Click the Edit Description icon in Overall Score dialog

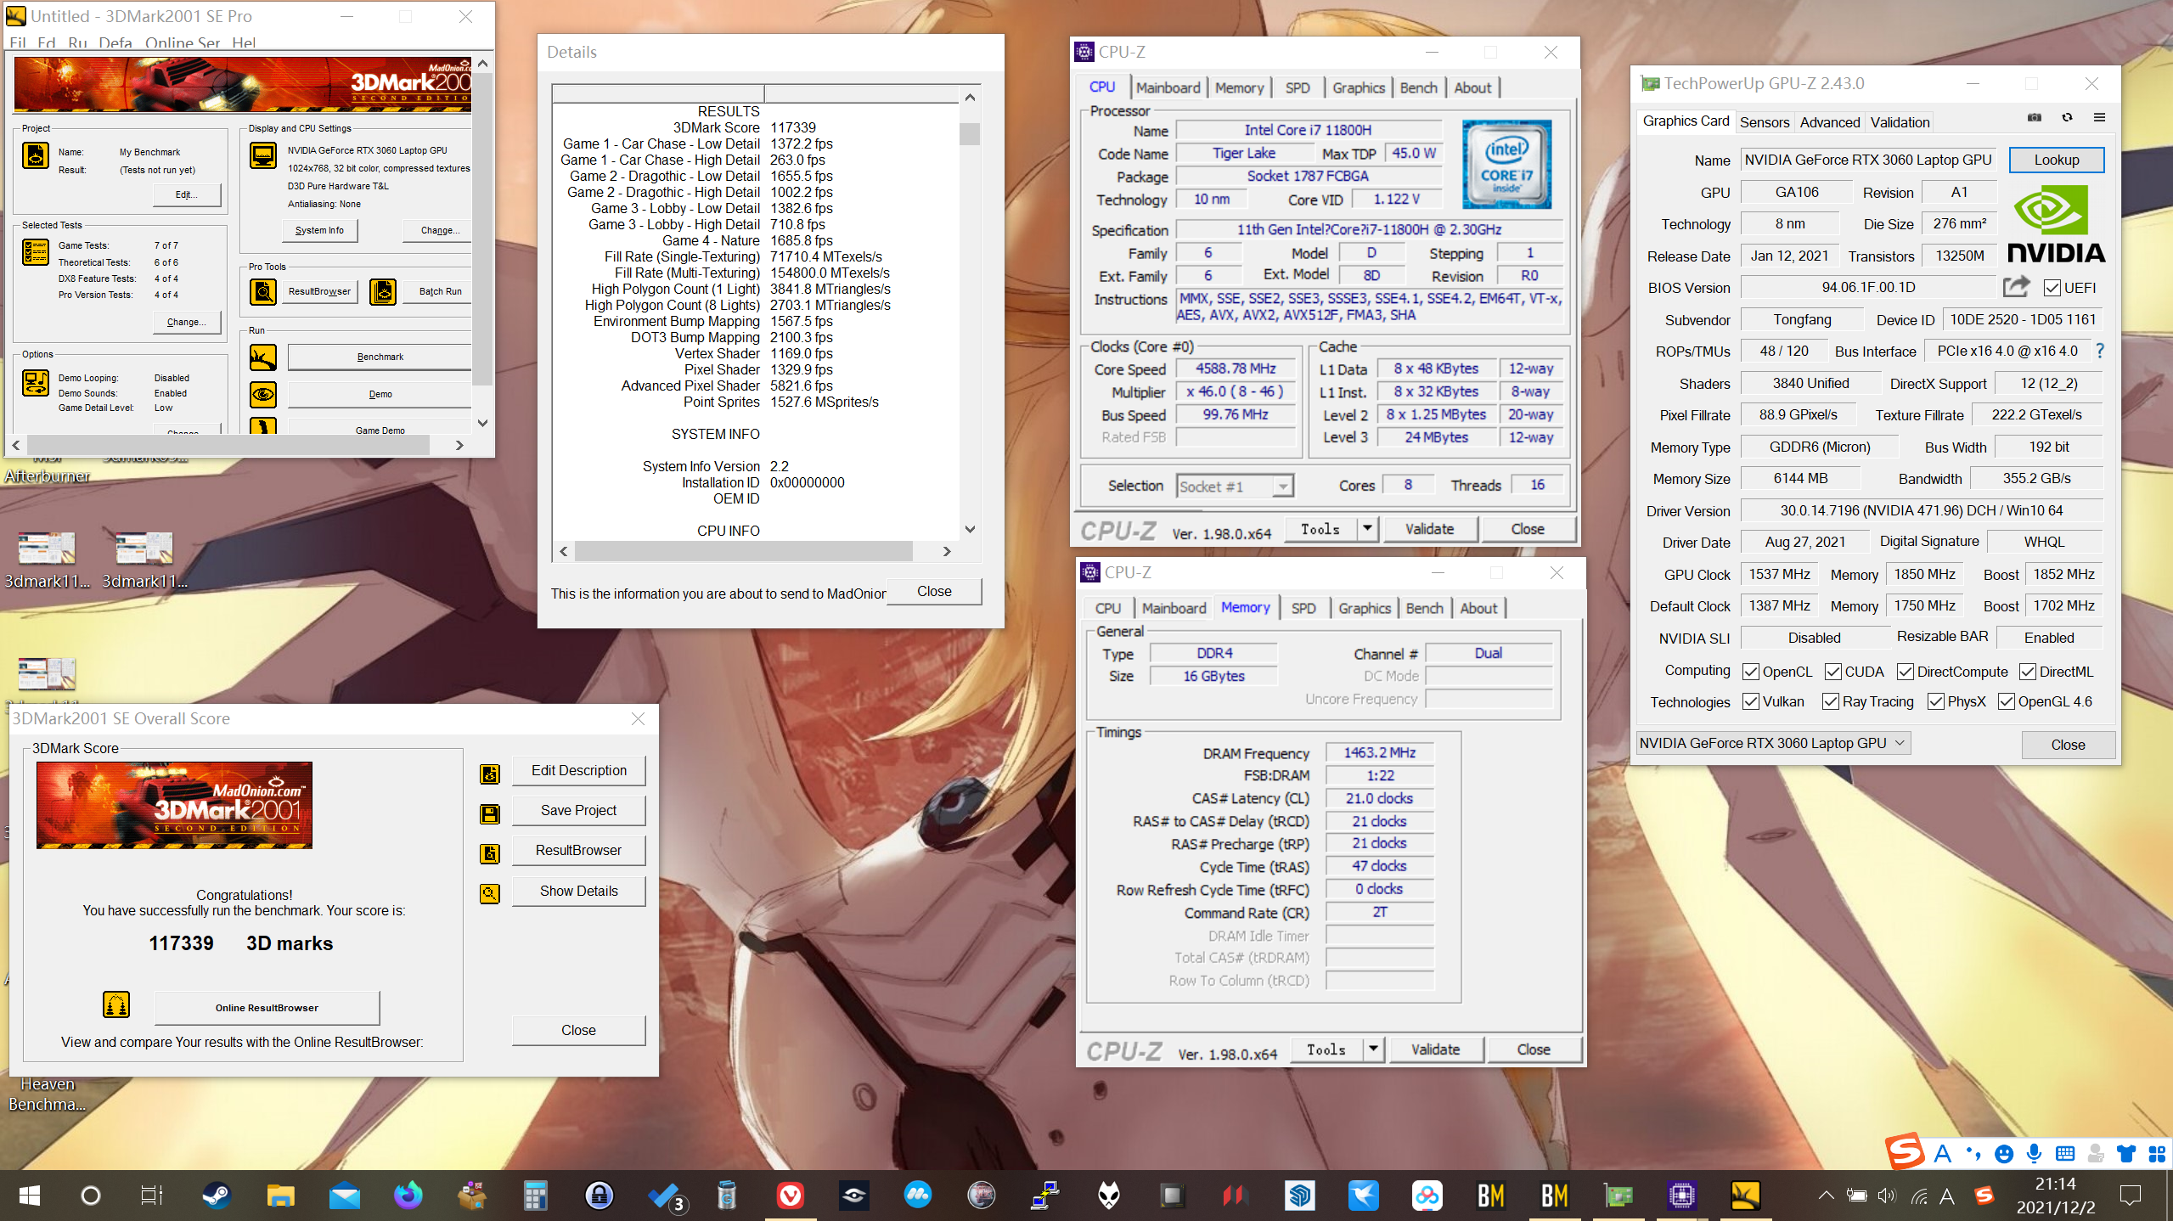tap(490, 774)
